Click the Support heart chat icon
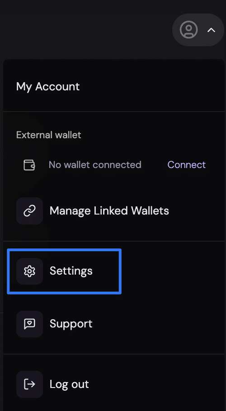The height and width of the screenshot is (411, 226). click(x=30, y=324)
